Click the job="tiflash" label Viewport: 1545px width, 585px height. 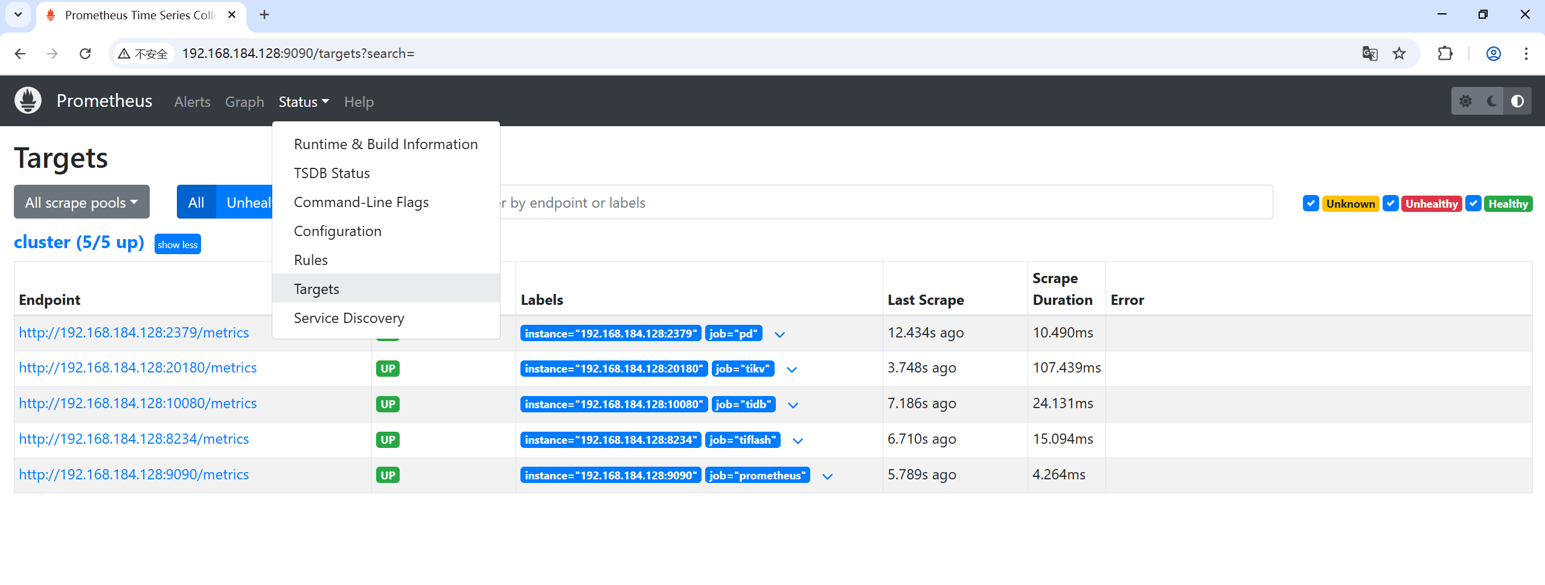743,440
